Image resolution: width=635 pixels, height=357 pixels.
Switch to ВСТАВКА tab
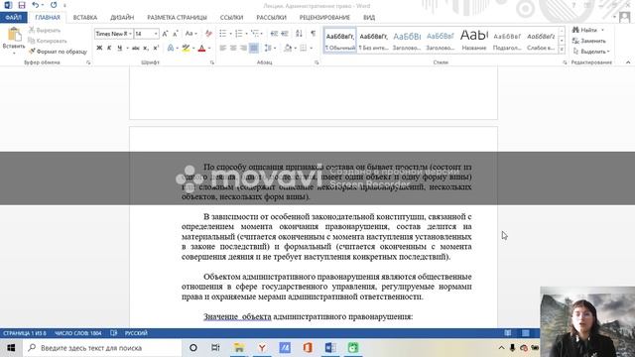pos(85,18)
